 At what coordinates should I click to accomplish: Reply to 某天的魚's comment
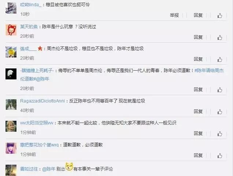coord(198,37)
